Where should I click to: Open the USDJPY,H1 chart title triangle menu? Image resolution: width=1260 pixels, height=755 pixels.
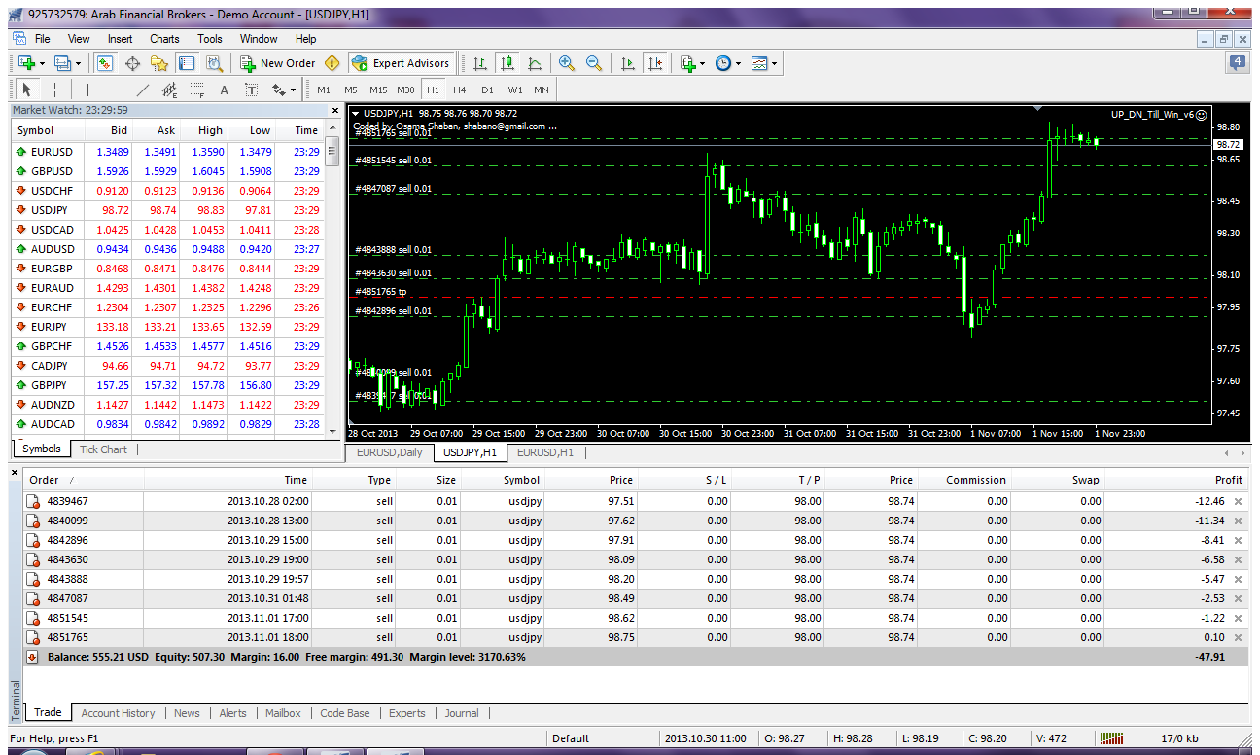(x=356, y=114)
